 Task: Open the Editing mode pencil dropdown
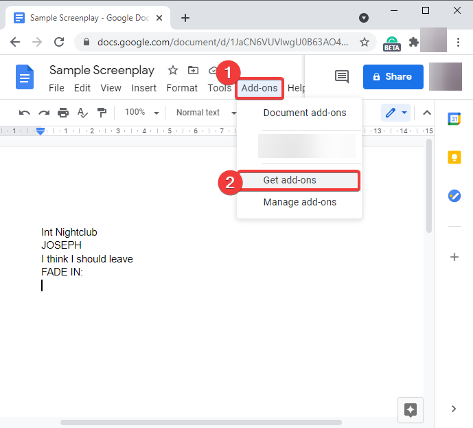(x=396, y=113)
